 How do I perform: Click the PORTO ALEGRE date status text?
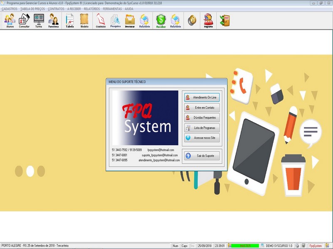(35, 246)
